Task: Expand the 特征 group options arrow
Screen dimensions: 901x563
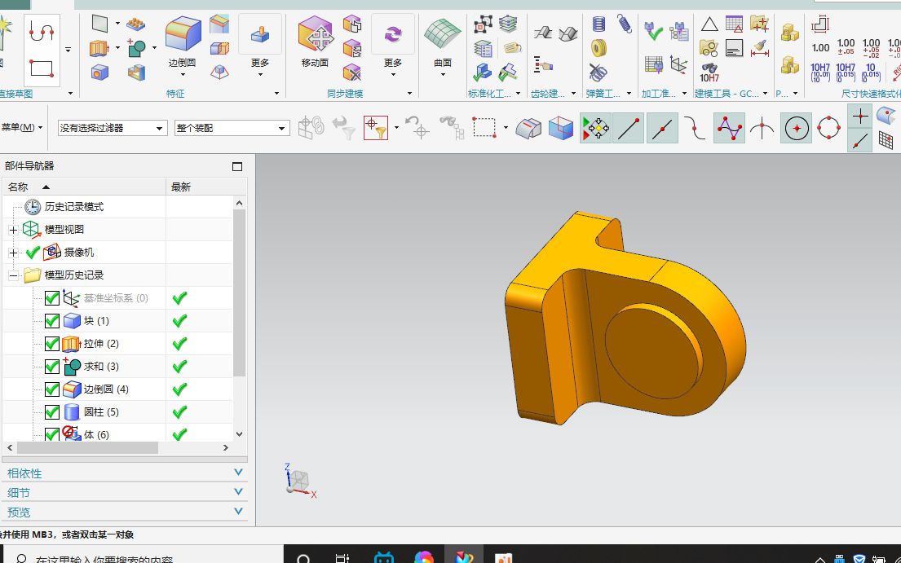Action: [276, 93]
